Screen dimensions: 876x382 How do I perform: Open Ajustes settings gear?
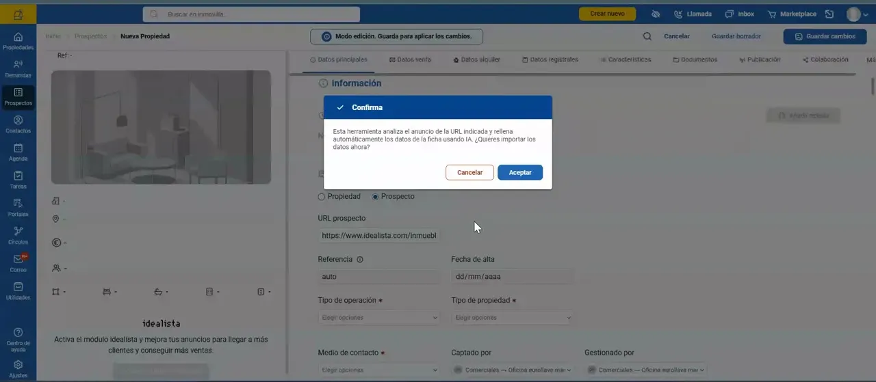[x=18, y=369]
